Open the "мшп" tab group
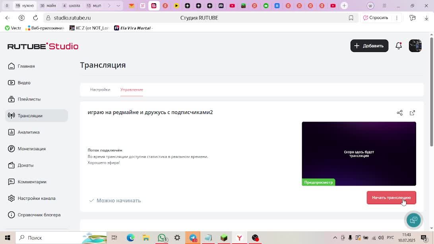The width and height of the screenshot is (434, 244). pyautogui.click(x=94, y=6)
